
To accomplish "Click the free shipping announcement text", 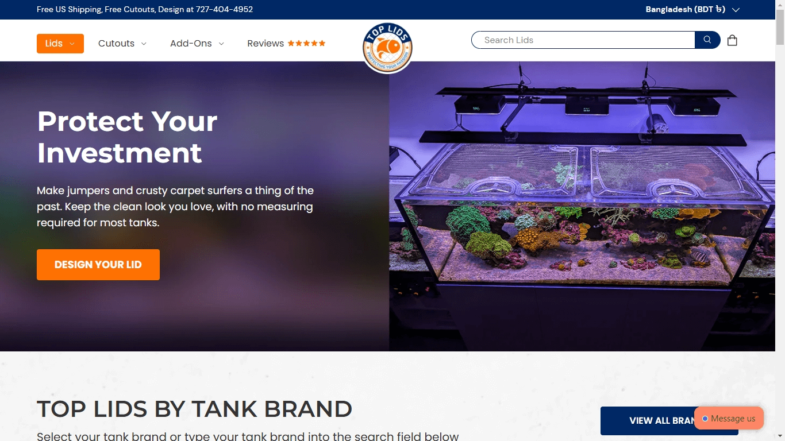I will click(x=145, y=9).
